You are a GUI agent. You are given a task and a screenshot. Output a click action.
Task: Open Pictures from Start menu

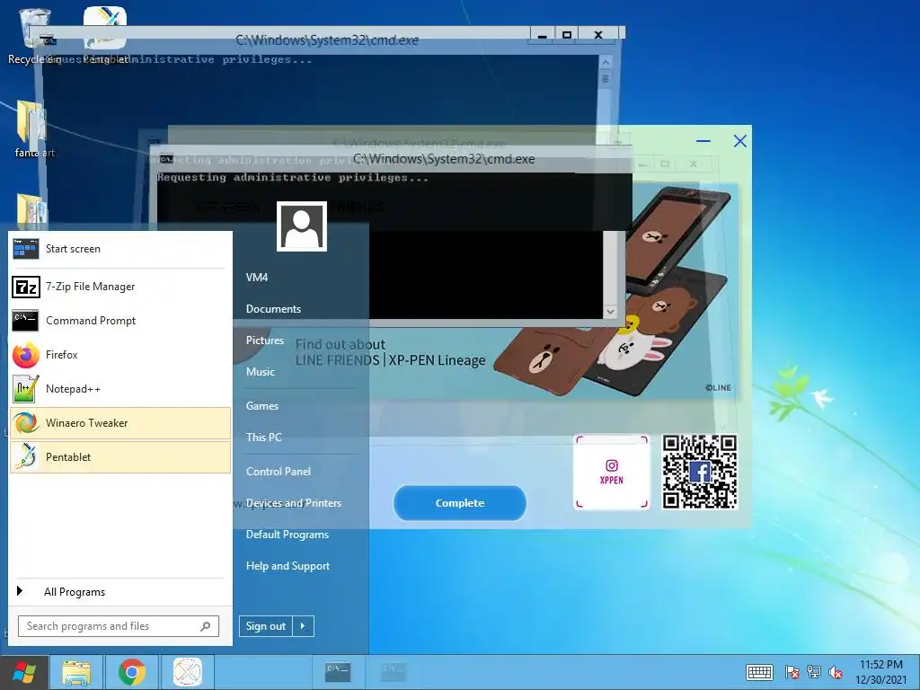click(265, 341)
